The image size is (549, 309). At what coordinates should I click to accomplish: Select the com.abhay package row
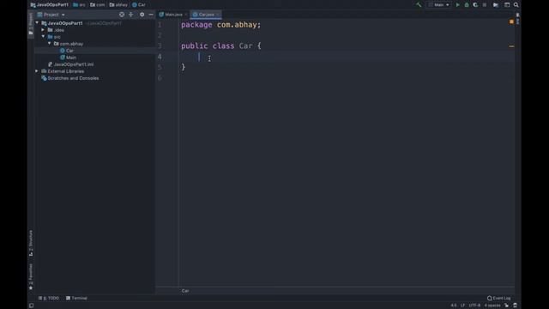click(94, 44)
